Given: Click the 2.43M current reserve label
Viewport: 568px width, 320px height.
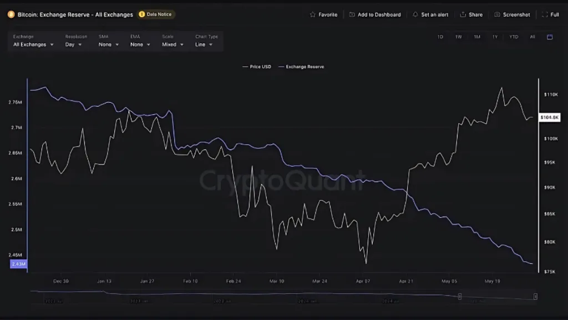Looking at the screenshot, I should 18,264.
